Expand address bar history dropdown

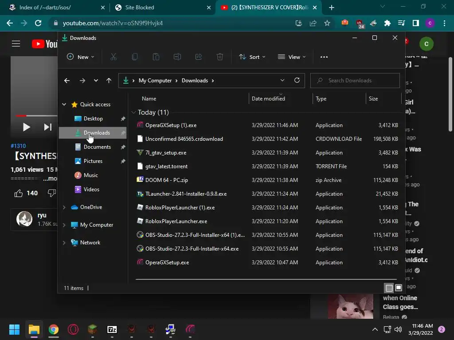pyautogui.click(x=282, y=81)
